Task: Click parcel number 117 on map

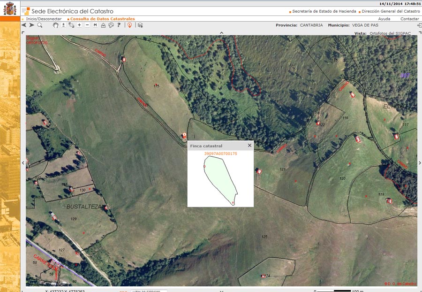Action: point(406,124)
